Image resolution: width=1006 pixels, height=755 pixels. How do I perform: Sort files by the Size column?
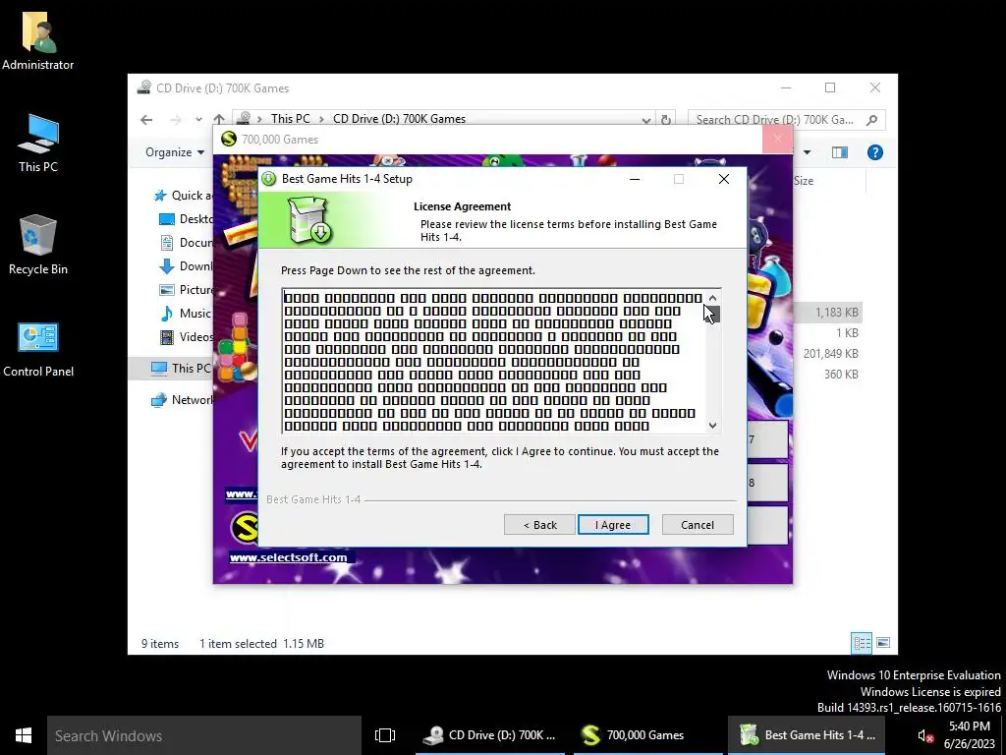pos(804,181)
